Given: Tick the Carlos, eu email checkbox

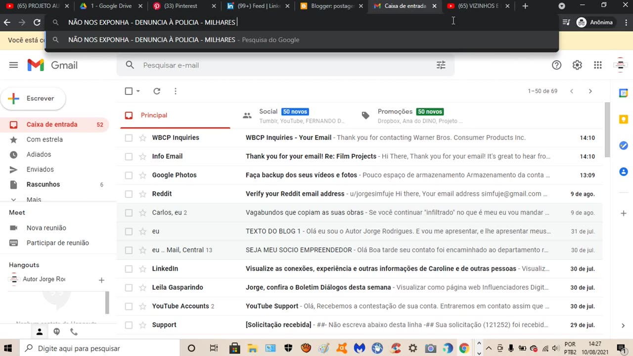Looking at the screenshot, I should coord(129,213).
